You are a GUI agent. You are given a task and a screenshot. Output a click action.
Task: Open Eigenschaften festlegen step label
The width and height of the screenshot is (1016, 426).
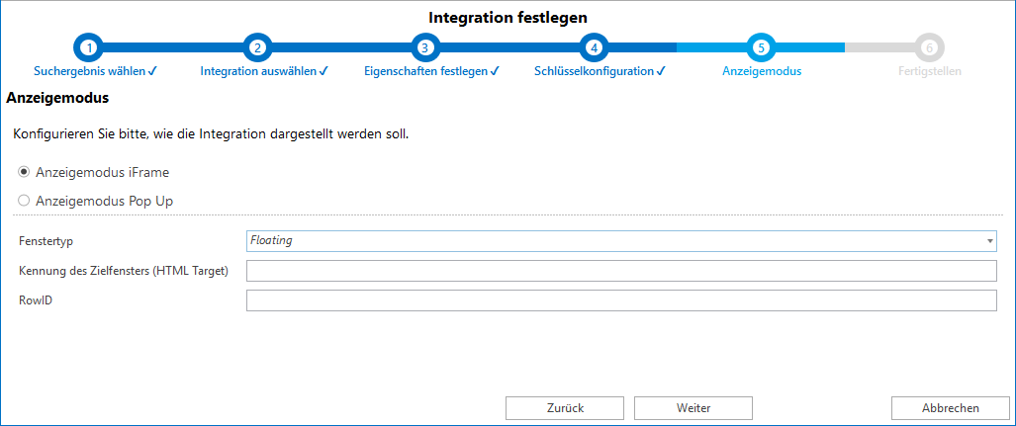pyautogui.click(x=431, y=72)
